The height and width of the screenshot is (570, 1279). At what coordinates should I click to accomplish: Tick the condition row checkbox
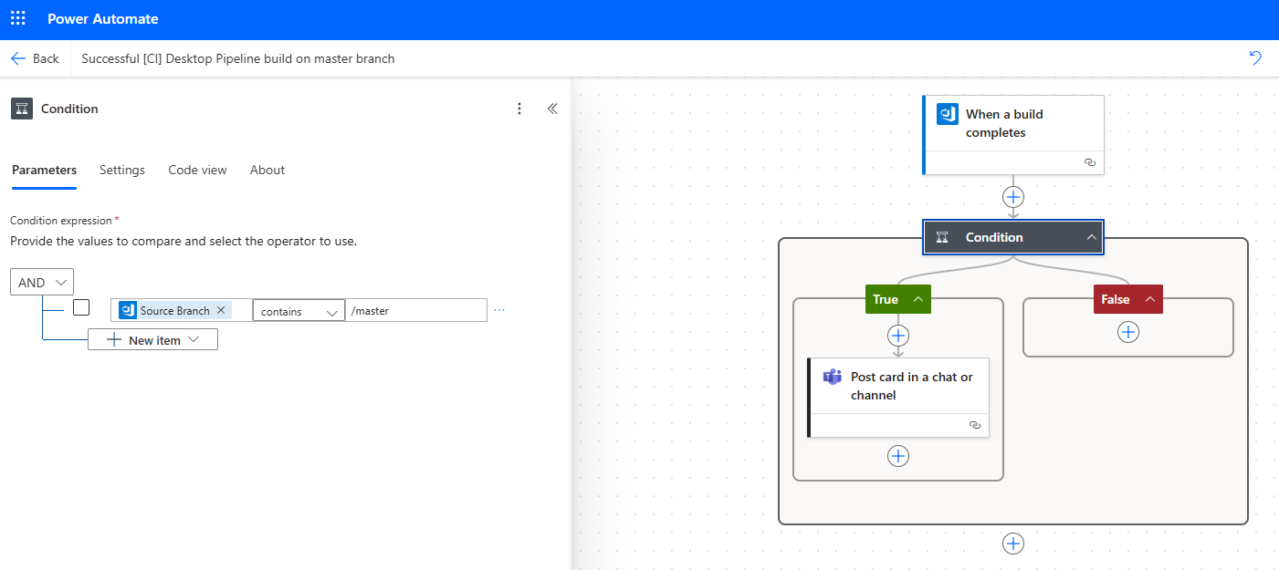(x=81, y=307)
